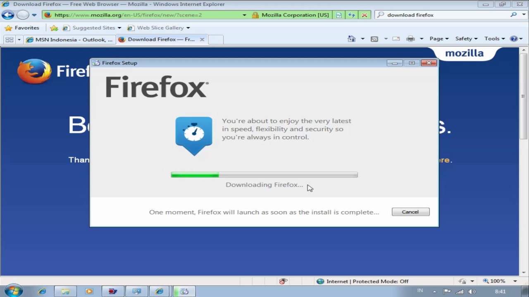This screenshot has width=529, height=297.
Task: Open the Tools menu
Action: [x=494, y=39]
